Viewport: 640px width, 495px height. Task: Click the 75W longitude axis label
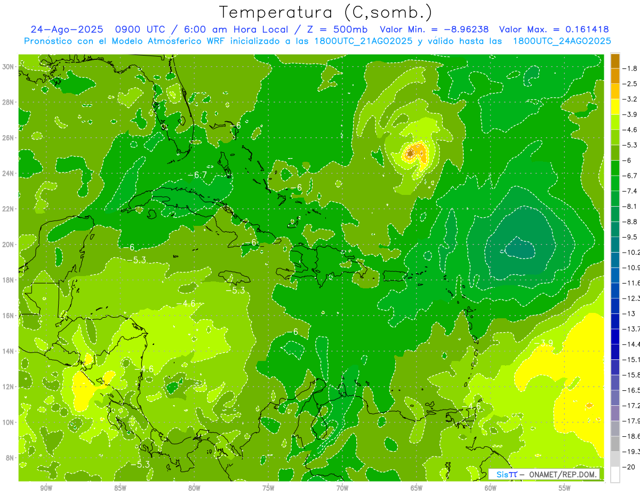pyautogui.click(x=268, y=488)
